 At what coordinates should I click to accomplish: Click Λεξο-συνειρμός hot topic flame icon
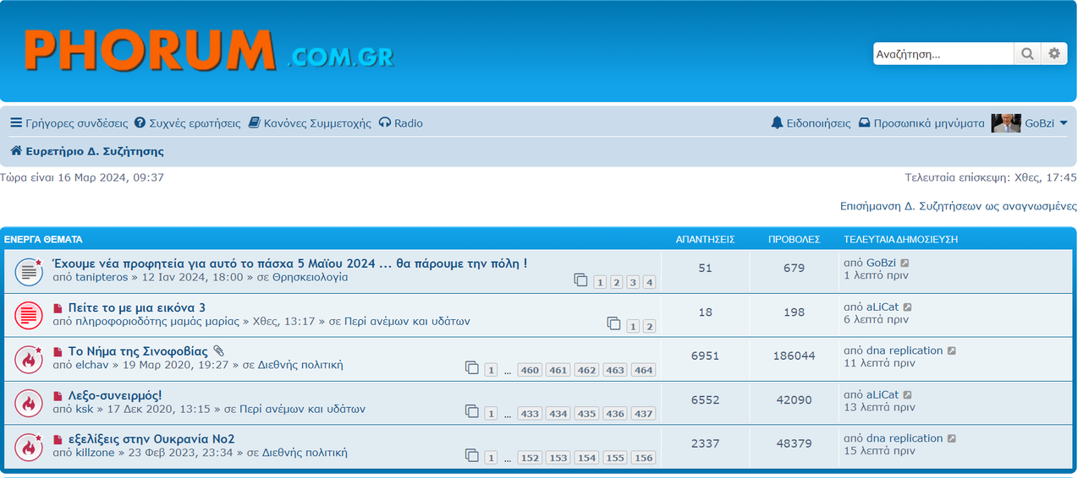tap(29, 404)
